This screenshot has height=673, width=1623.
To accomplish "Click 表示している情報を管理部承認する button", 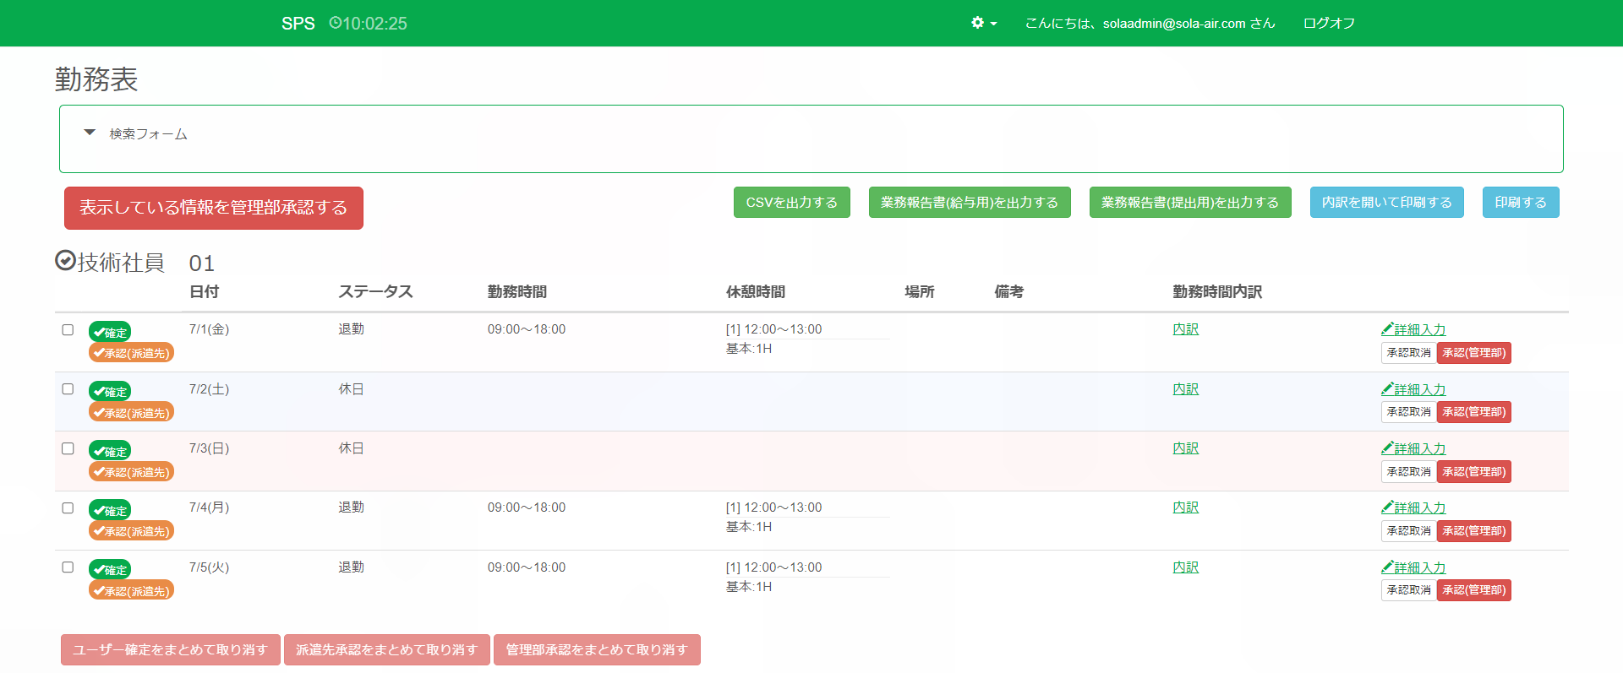I will (213, 208).
